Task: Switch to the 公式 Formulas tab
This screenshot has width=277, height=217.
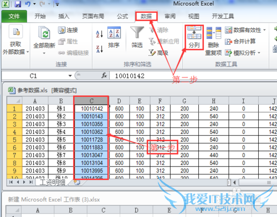Action: (122, 16)
